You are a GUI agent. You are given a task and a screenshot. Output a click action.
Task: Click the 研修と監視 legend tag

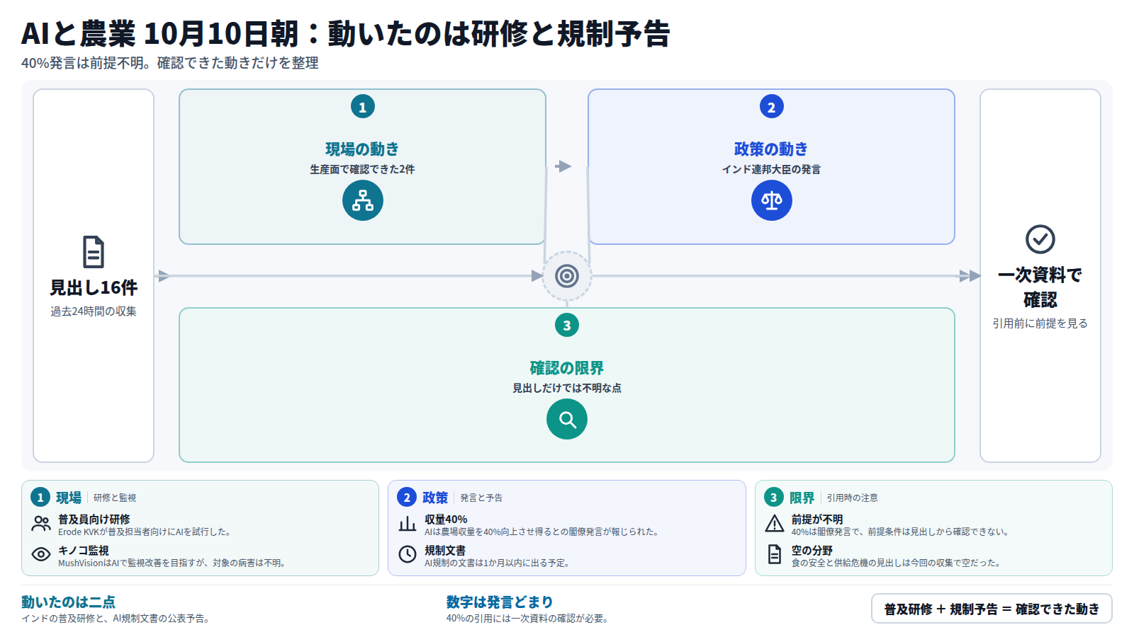click(x=115, y=498)
